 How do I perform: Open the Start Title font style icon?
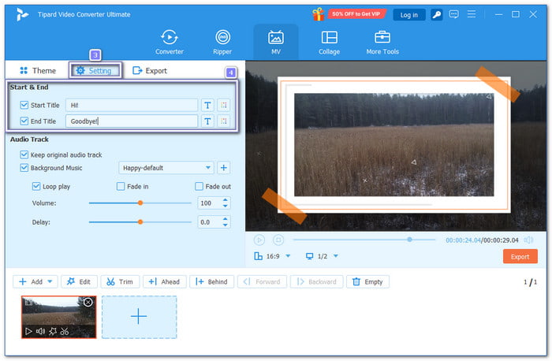pos(207,105)
